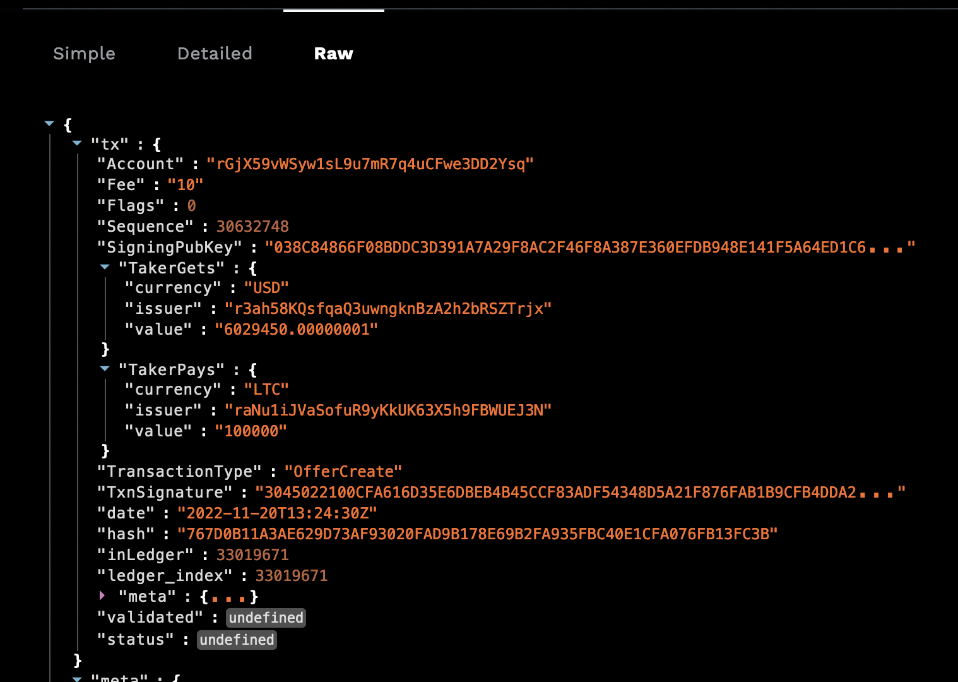958x682 pixels.
Task: Switch to the Simple tab
Action: tap(84, 54)
